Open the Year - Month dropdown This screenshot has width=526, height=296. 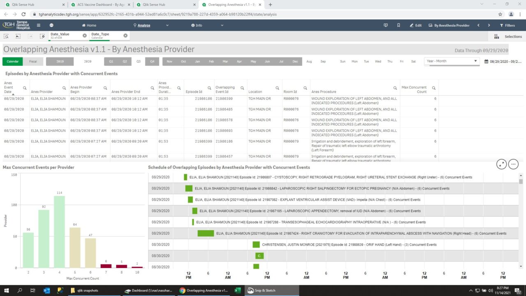451,61
